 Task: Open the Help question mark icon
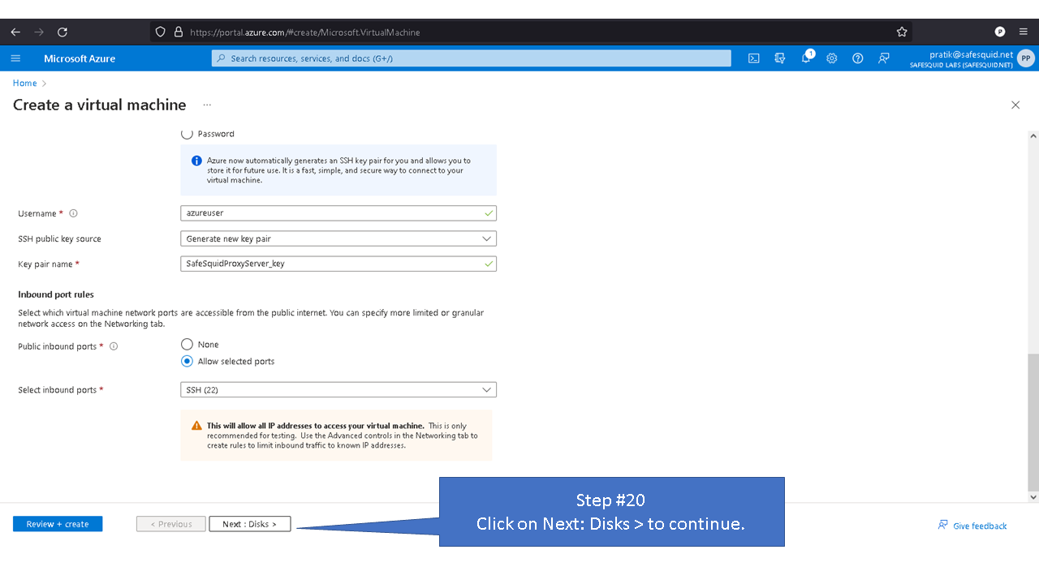pyautogui.click(x=858, y=58)
